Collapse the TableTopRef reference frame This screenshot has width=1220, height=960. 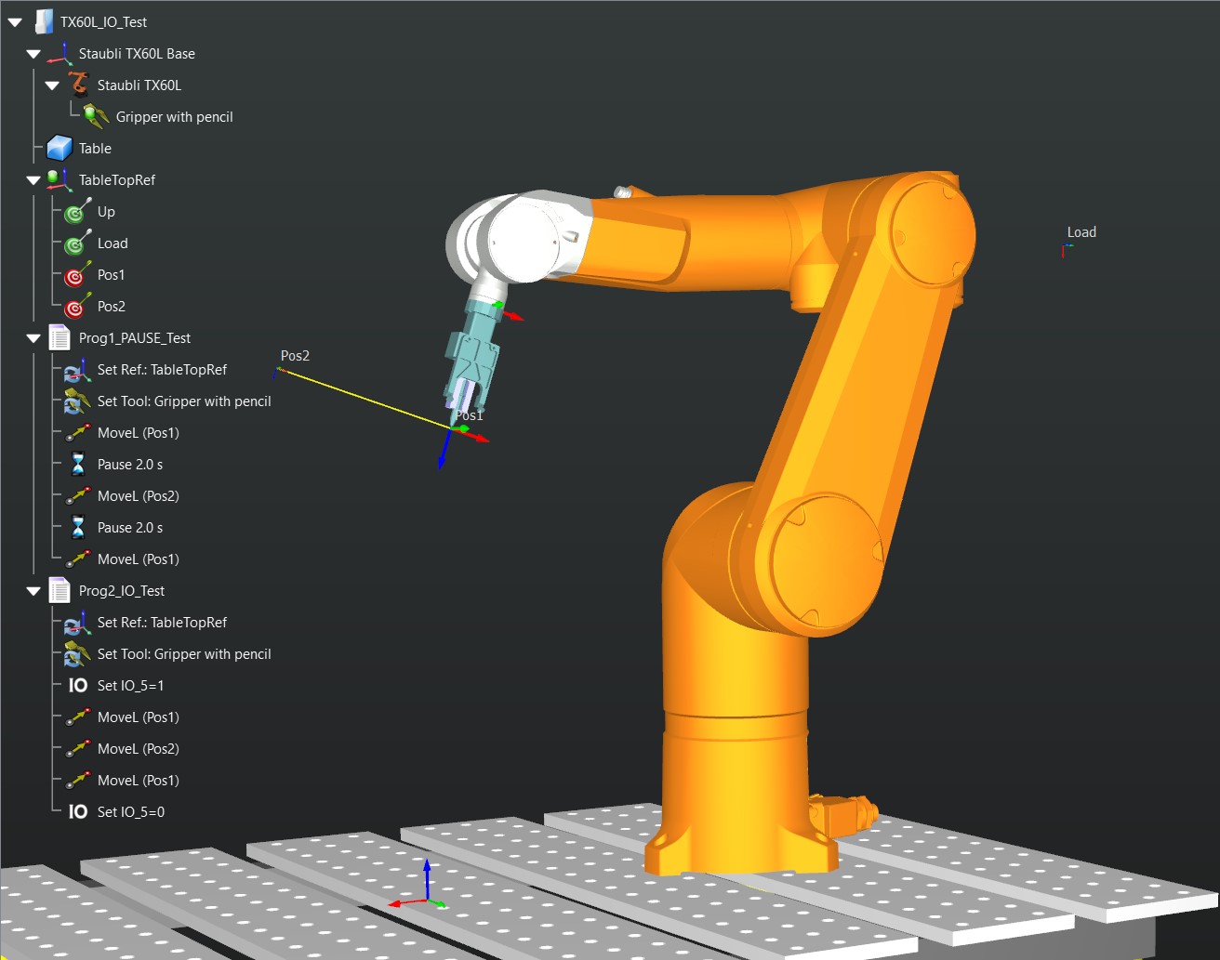pyautogui.click(x=33, y=180)
